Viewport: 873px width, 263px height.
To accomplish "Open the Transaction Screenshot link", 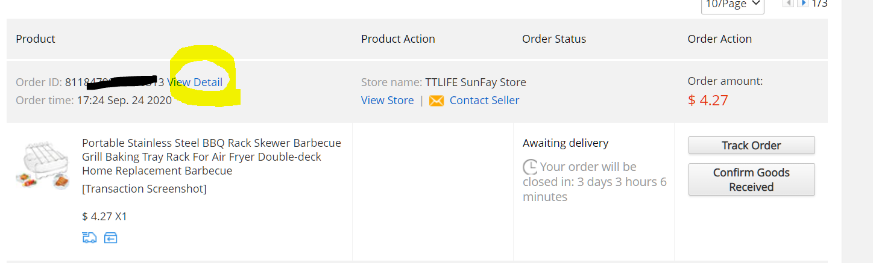I will 144,189.
